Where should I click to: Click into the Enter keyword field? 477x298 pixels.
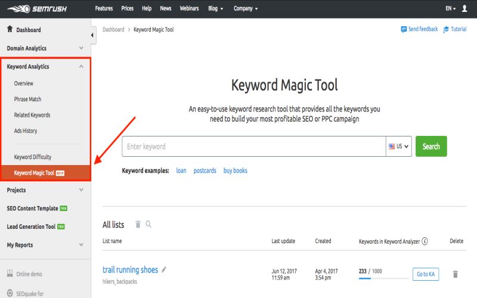(254, 146)
